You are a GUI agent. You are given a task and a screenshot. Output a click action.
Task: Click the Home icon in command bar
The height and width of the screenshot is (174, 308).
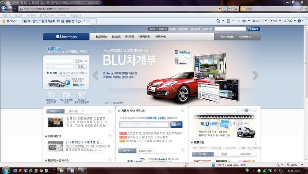tap(218, 21)
